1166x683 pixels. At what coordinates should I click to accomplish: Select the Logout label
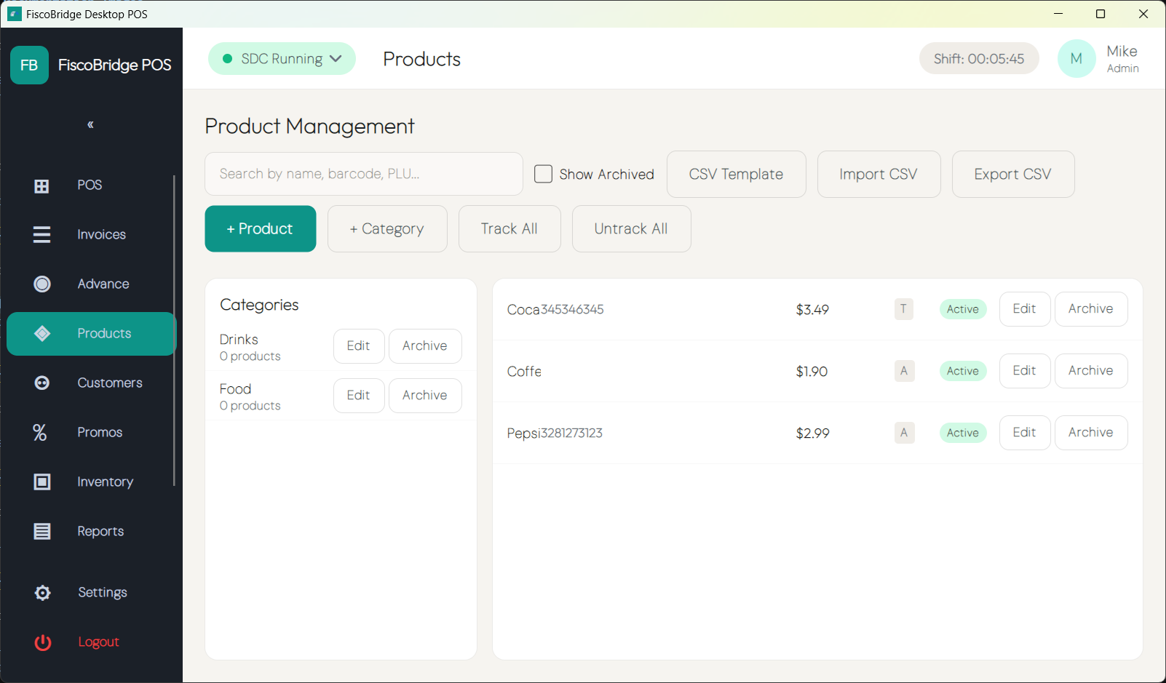click(98, 642)
